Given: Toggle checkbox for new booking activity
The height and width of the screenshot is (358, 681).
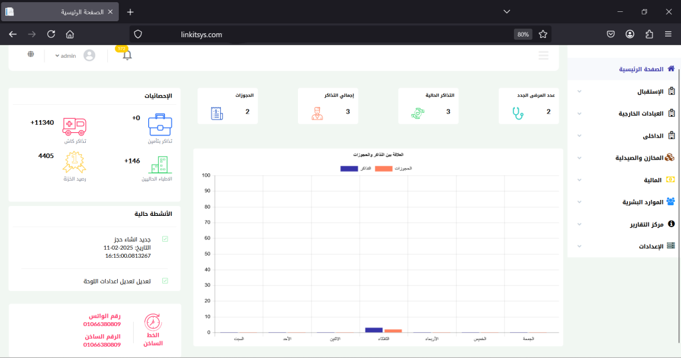Looking at the screenshot, I should tap(165, 239).
